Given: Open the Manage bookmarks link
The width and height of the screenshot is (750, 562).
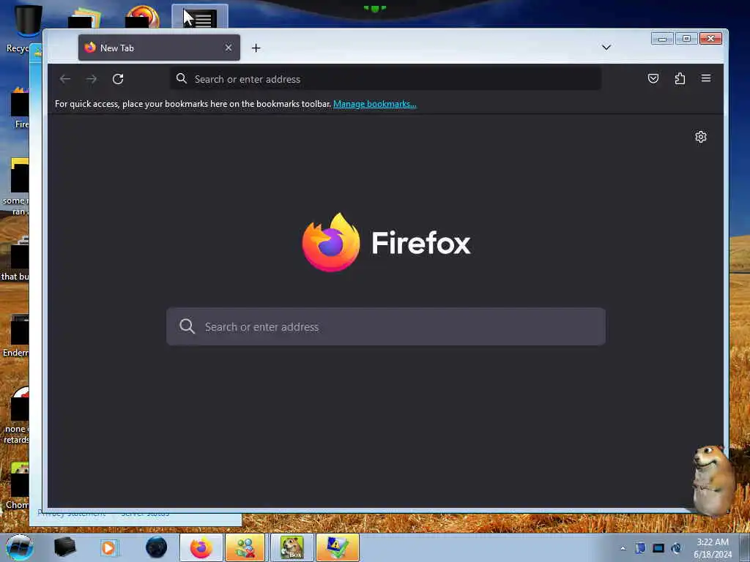Looking at the screenshot, I should pyautogui.click(x=374, y=104).
